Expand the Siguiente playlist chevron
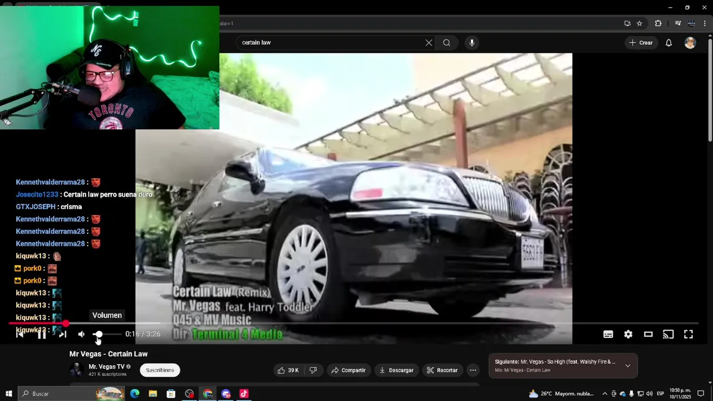 (x=628, y=366)
